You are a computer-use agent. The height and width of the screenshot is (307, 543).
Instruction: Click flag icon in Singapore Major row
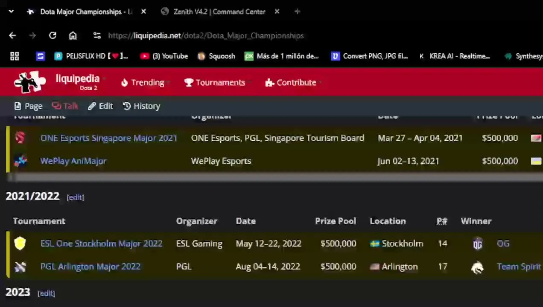pos(536,138)
